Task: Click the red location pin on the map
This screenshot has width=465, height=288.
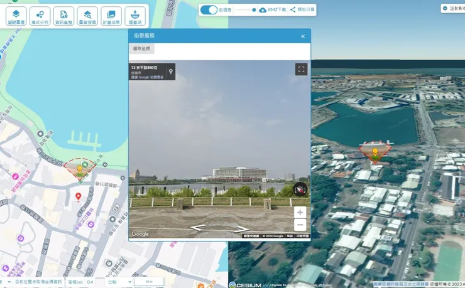Action: pyautogui.click(x=79, y=197)
